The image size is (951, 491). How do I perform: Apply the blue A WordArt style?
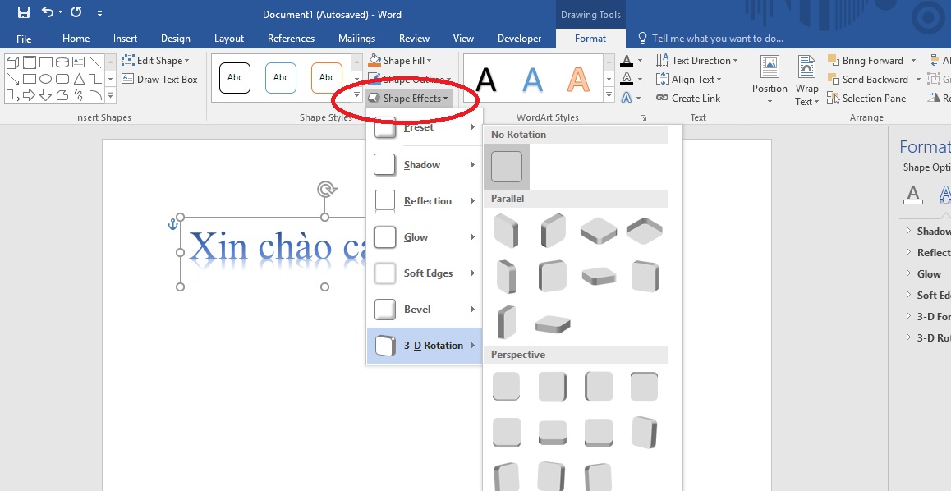pyautogui.click(x=532, y=80)
